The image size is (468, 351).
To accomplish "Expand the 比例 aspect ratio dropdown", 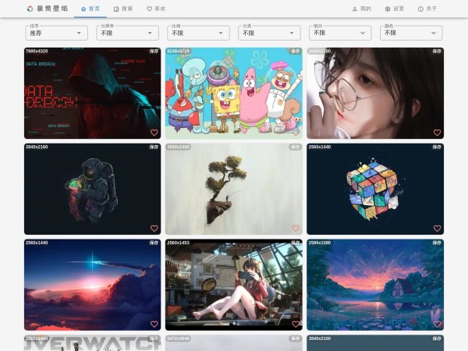I will click(x=198, y=33).
